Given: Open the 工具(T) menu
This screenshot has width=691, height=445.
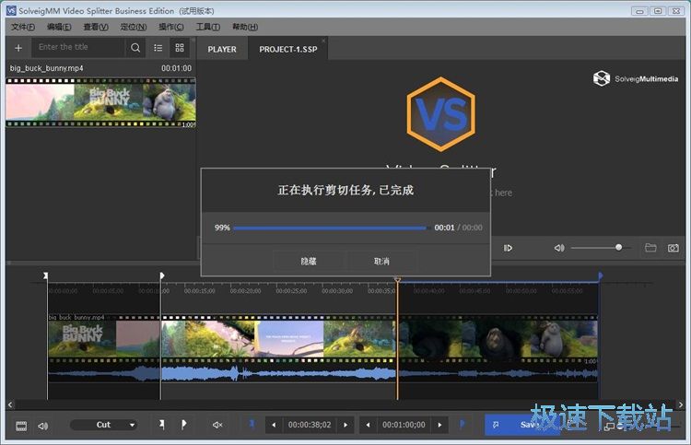Looking at the screenshot, I should pos(208,27).
